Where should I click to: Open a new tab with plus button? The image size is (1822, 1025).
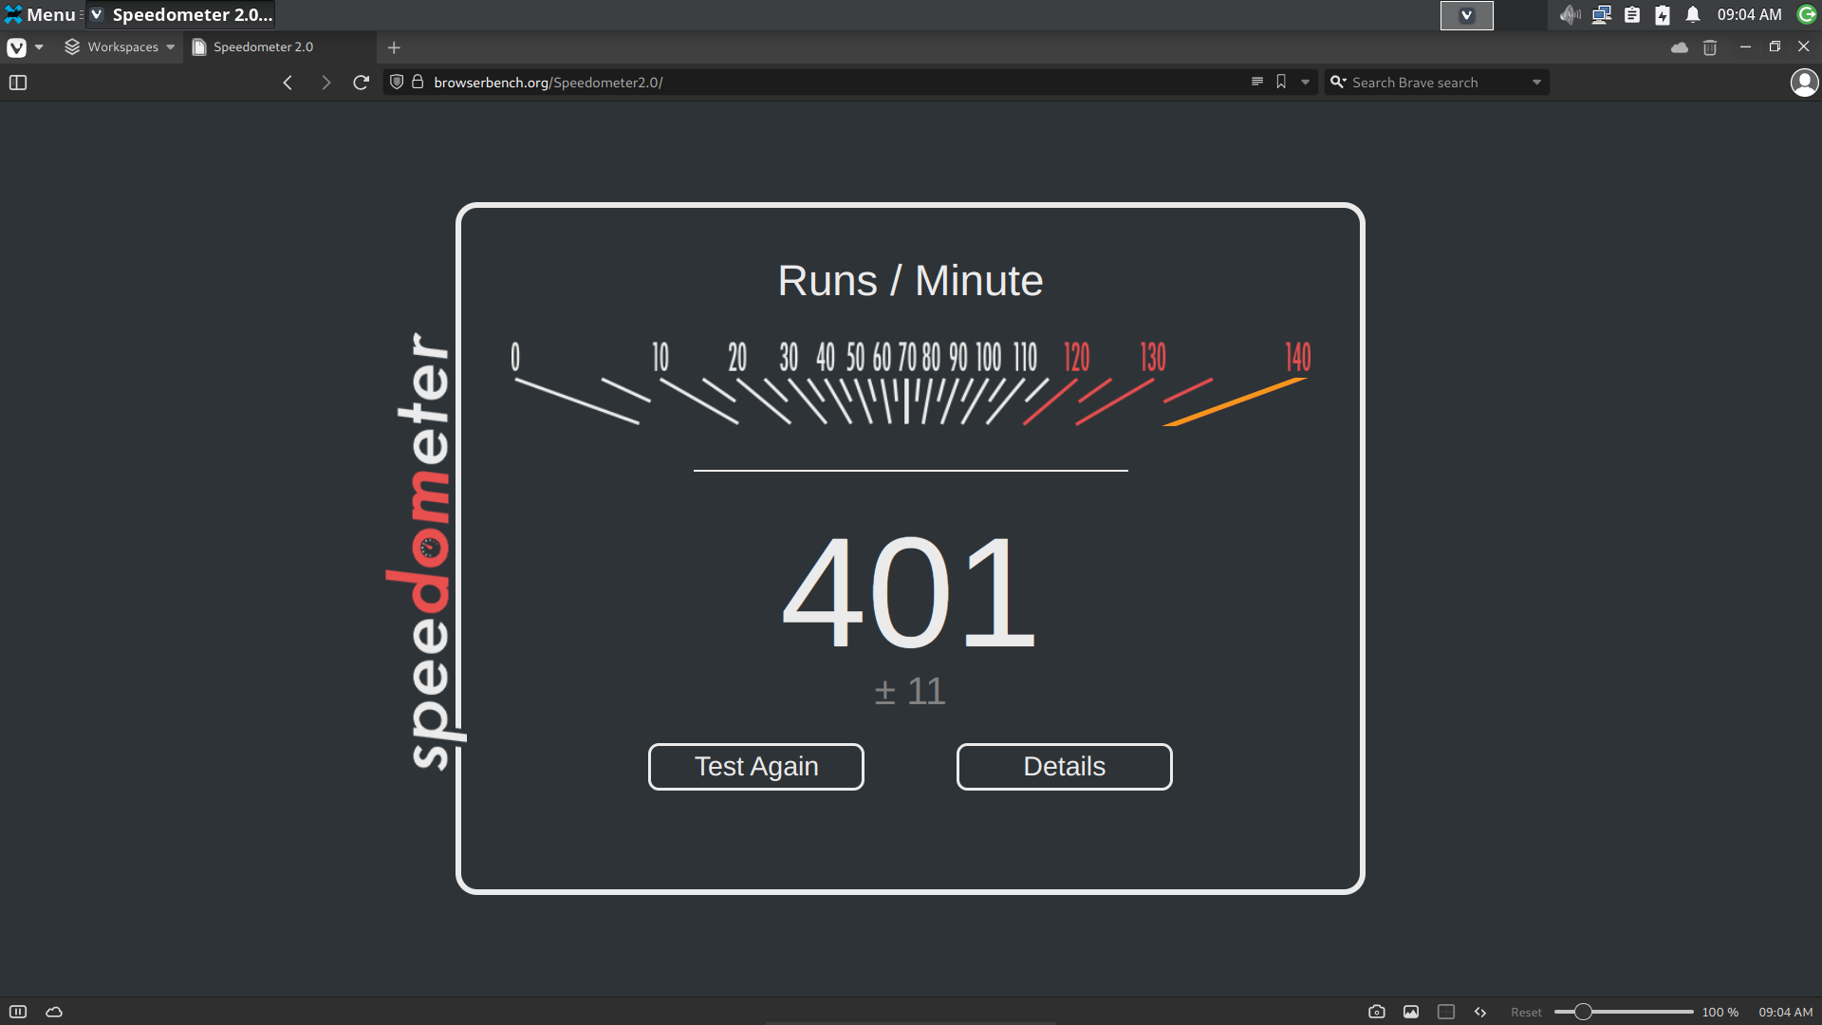(394, 47)
